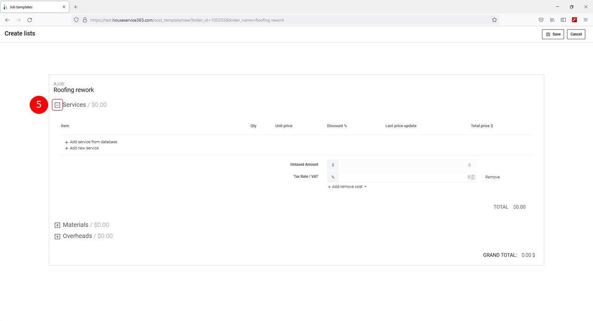This screenshot has height=321, width=593.
Task: Expand the Overheads section
Action: pyautogui.click(x=57, y=236)
